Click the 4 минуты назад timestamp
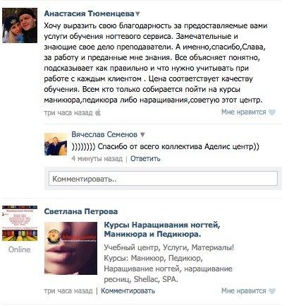Image resolution: width=289 pixels, height=306 pixels. coord(97,158)
